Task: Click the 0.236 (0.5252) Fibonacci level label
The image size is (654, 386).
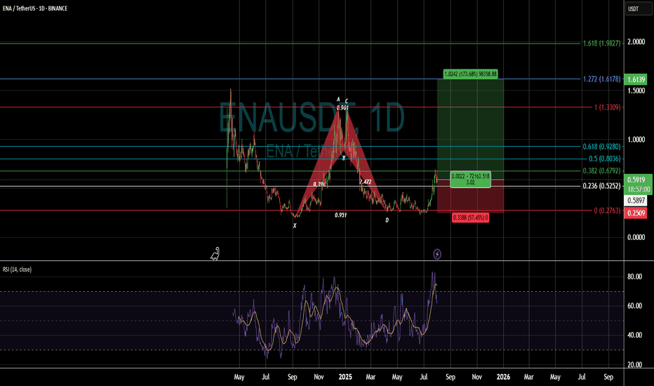Action: tap(601, 186)
